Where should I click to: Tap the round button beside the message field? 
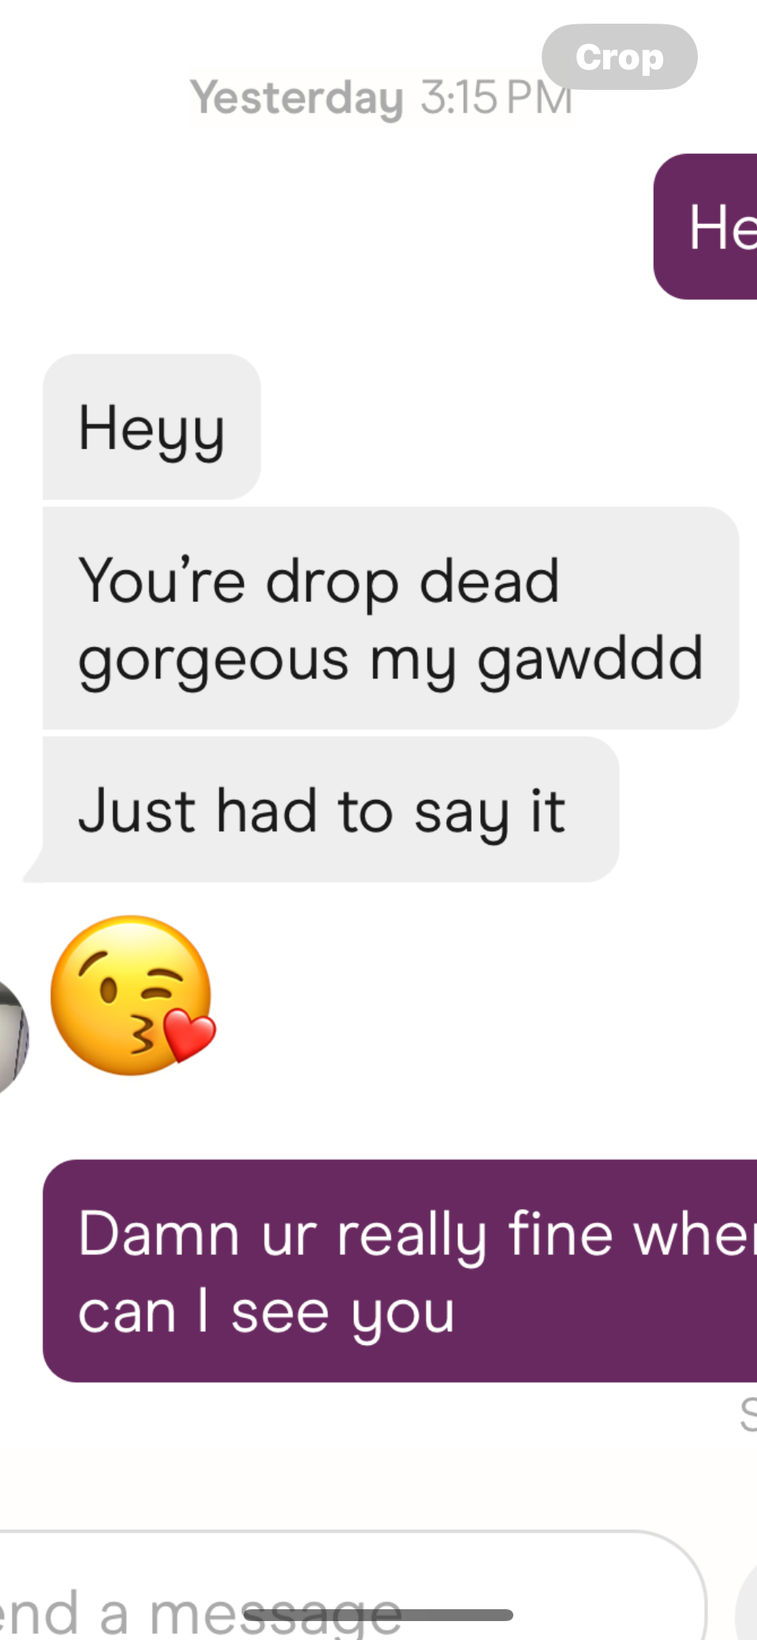point(747,1601)
